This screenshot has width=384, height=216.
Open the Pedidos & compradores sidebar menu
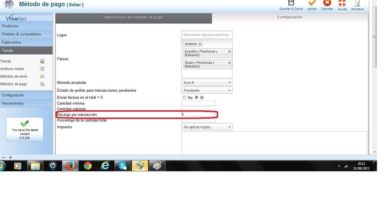[x=26, y=34]
